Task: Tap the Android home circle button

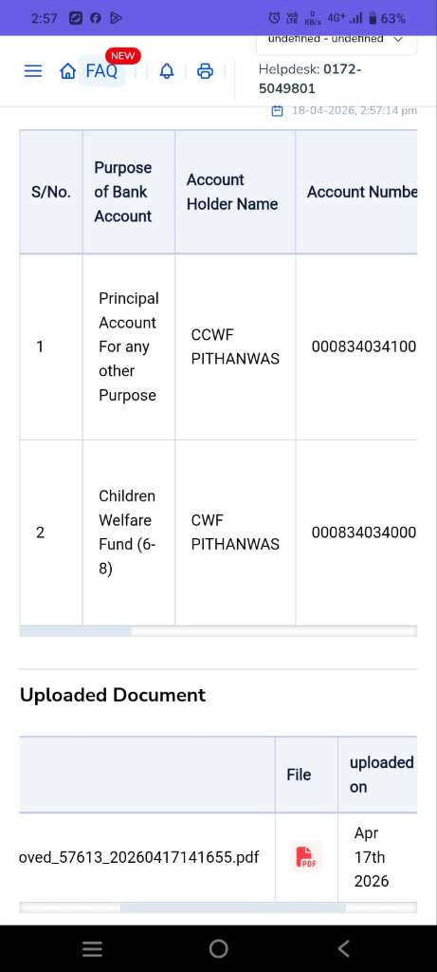Action: [218, 948]
